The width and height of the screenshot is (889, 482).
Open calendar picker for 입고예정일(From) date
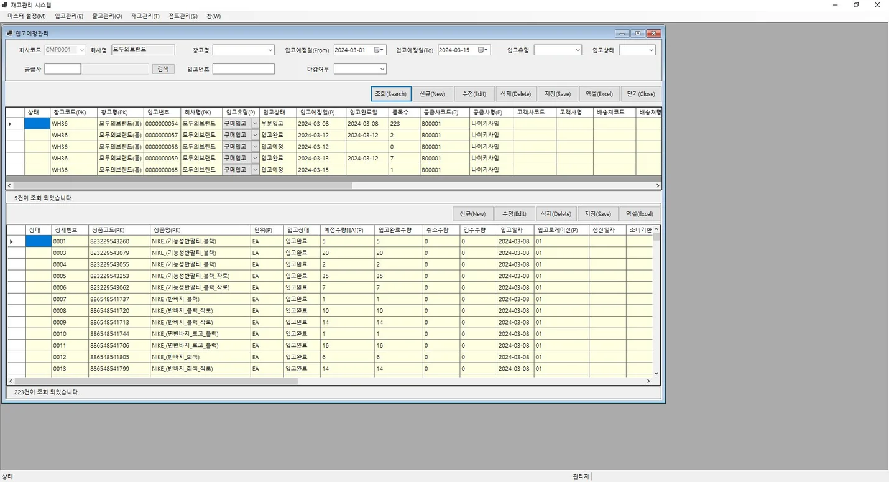379,50
